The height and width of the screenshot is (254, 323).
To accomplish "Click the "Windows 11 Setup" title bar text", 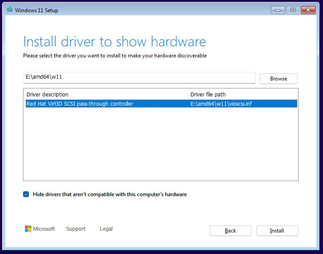I will 36,10.
